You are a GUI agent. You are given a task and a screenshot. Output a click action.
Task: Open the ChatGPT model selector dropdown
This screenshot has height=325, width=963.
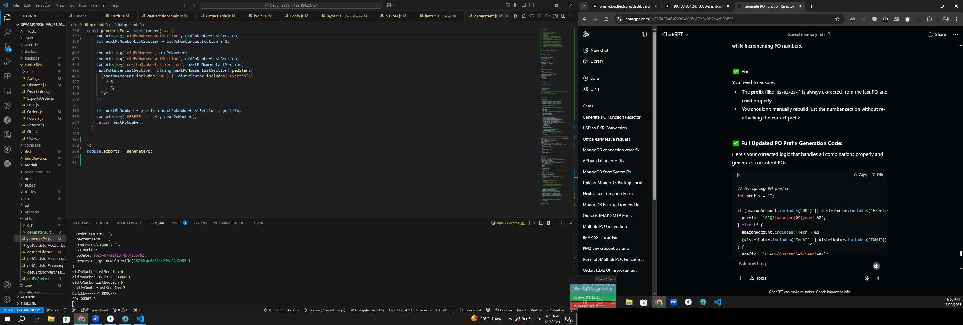(675, 34)
